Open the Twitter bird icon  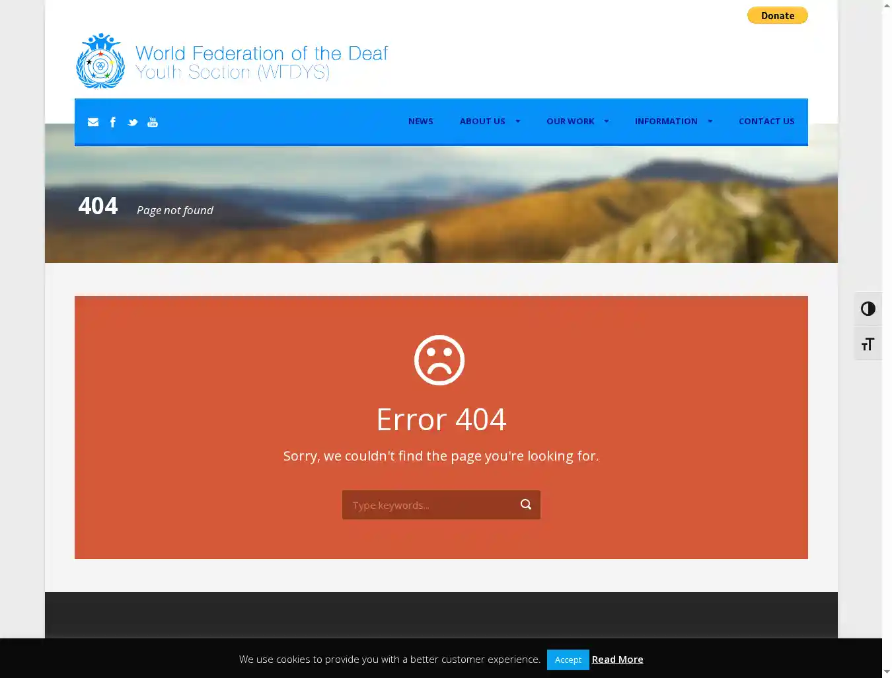pyautogui.click(x=133, y=122)
